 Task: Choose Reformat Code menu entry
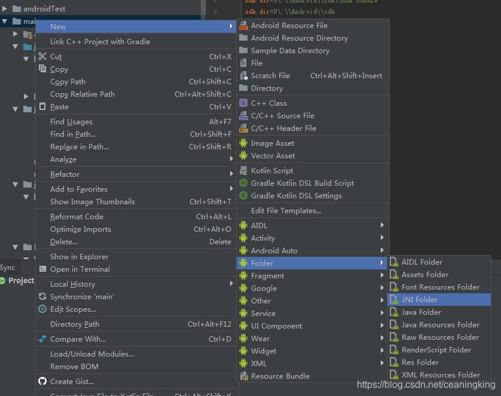[x=136, y=217]
